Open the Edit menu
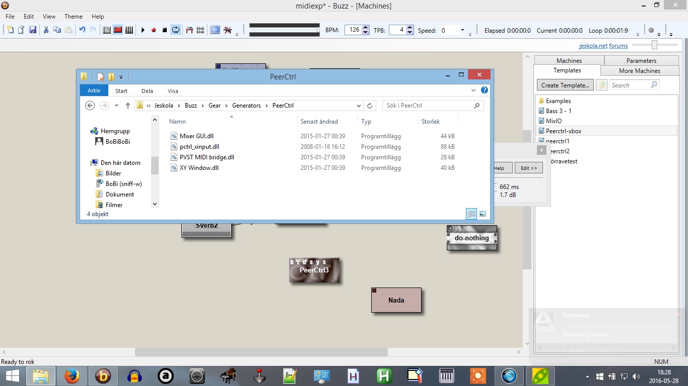The image size is (688, 386). coord(29,17)
